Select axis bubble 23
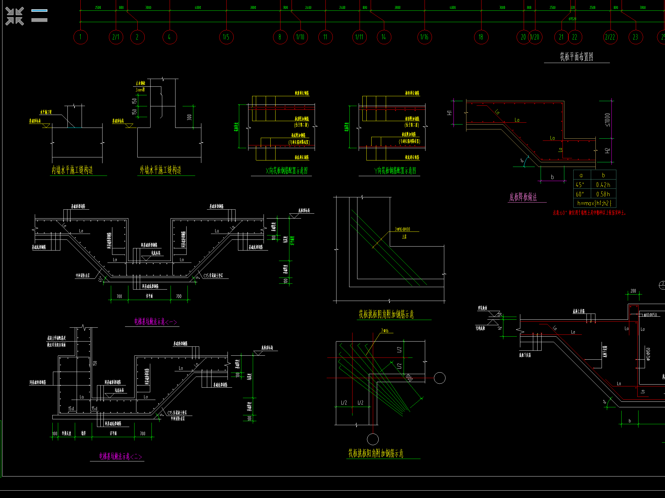The height and width of the screenshot is (498, 665). pyautogui.click(x=636, y=37)
